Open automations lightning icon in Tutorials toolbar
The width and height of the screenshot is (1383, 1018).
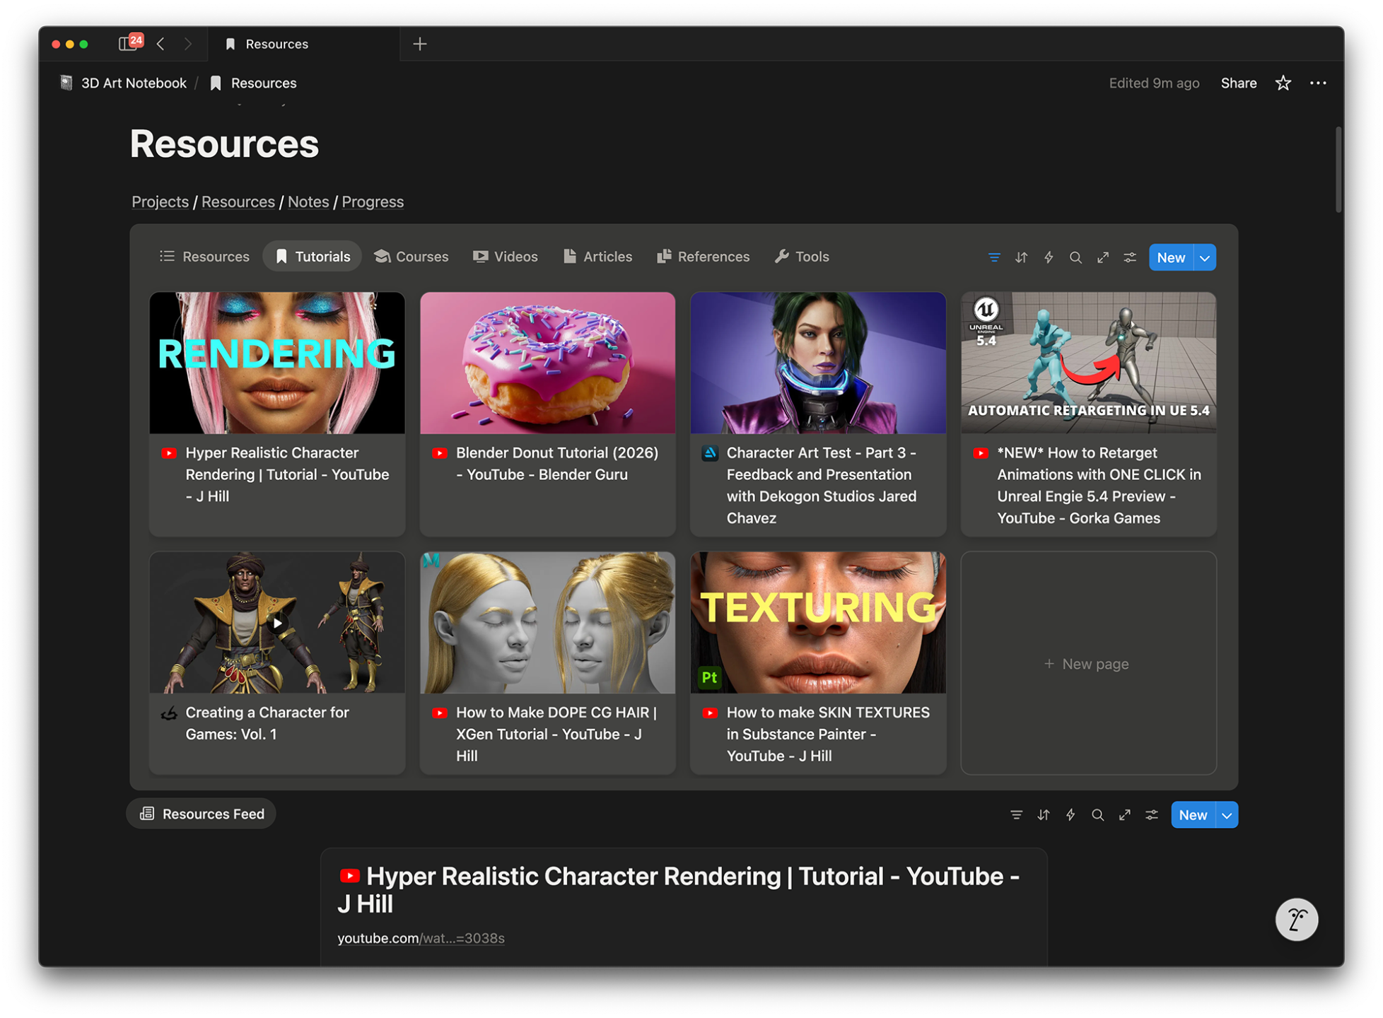(1049, 257)
